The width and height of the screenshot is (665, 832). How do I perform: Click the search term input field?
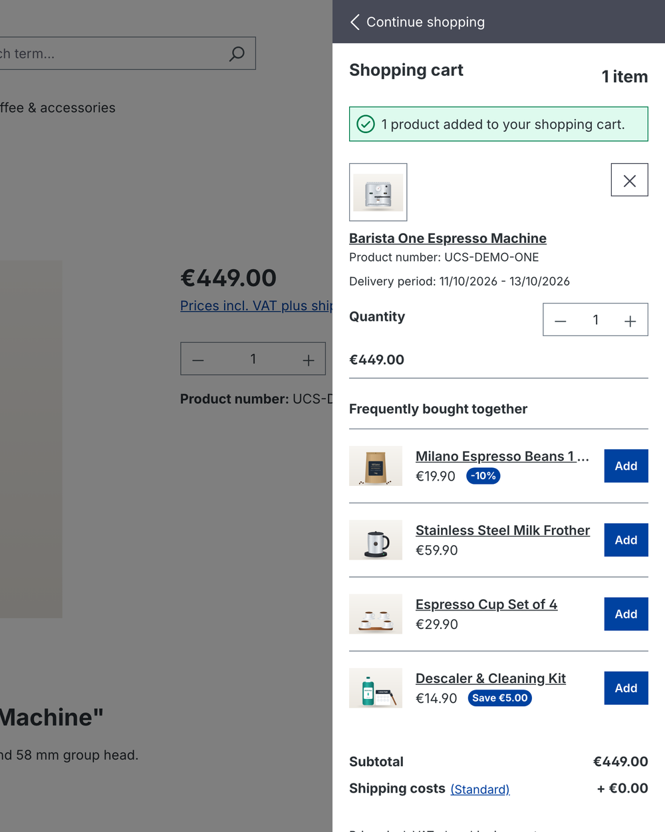tap(113, 53)
